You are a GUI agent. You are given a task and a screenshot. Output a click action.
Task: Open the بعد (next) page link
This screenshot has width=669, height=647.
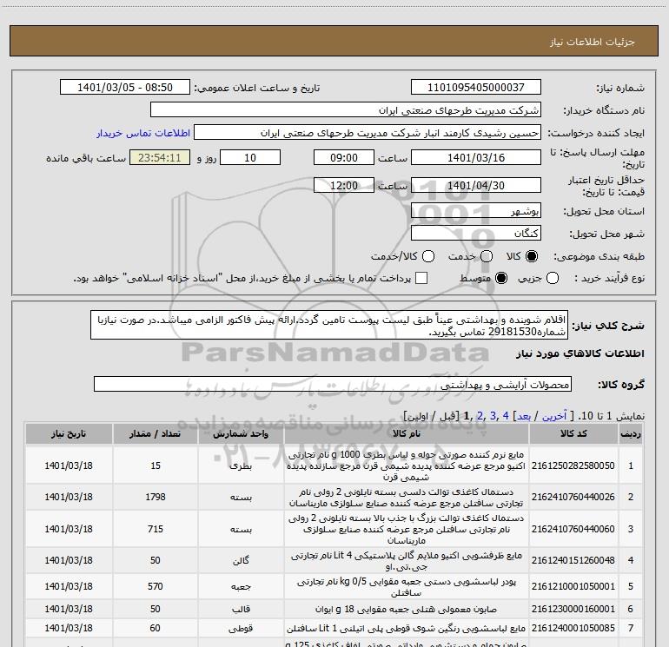[x=524, y=416]
